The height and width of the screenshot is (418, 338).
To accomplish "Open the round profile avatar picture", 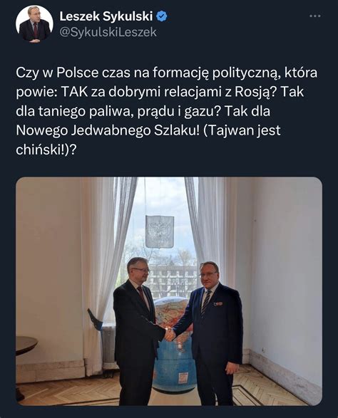I will [34, 24].
